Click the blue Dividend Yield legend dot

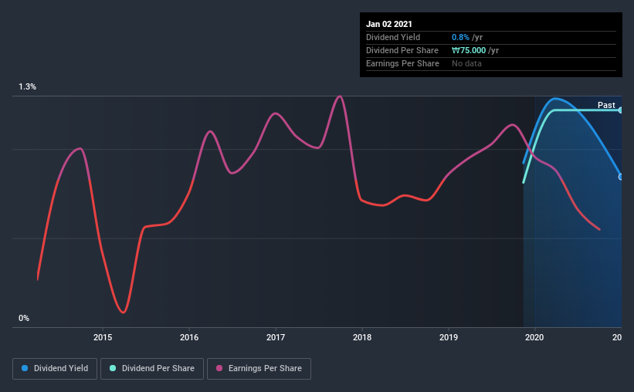click(x=25, y=368)
